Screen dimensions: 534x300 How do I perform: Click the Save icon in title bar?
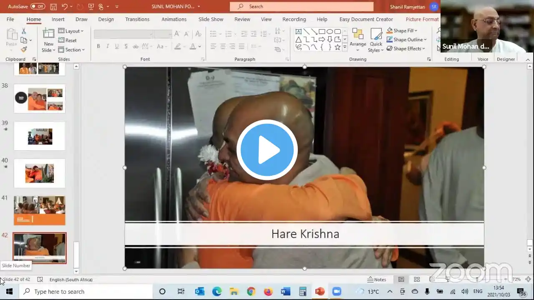pyautogui.click(x=53, y=7)
